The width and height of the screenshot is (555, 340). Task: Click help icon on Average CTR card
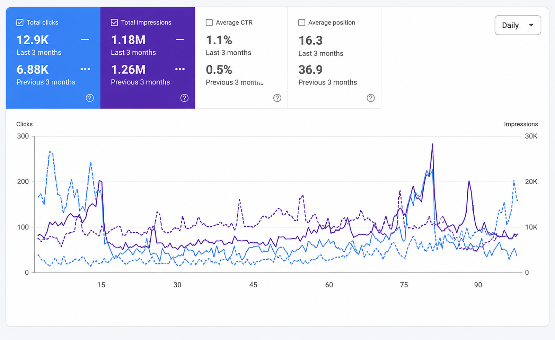pyautogui.click(x=277, y=98)
